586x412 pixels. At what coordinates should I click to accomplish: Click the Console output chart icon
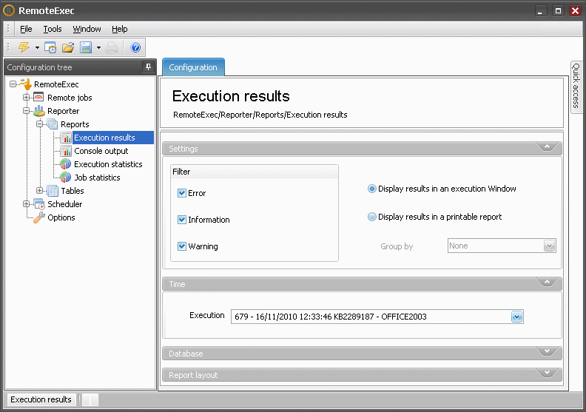click(x=66, y=151)
